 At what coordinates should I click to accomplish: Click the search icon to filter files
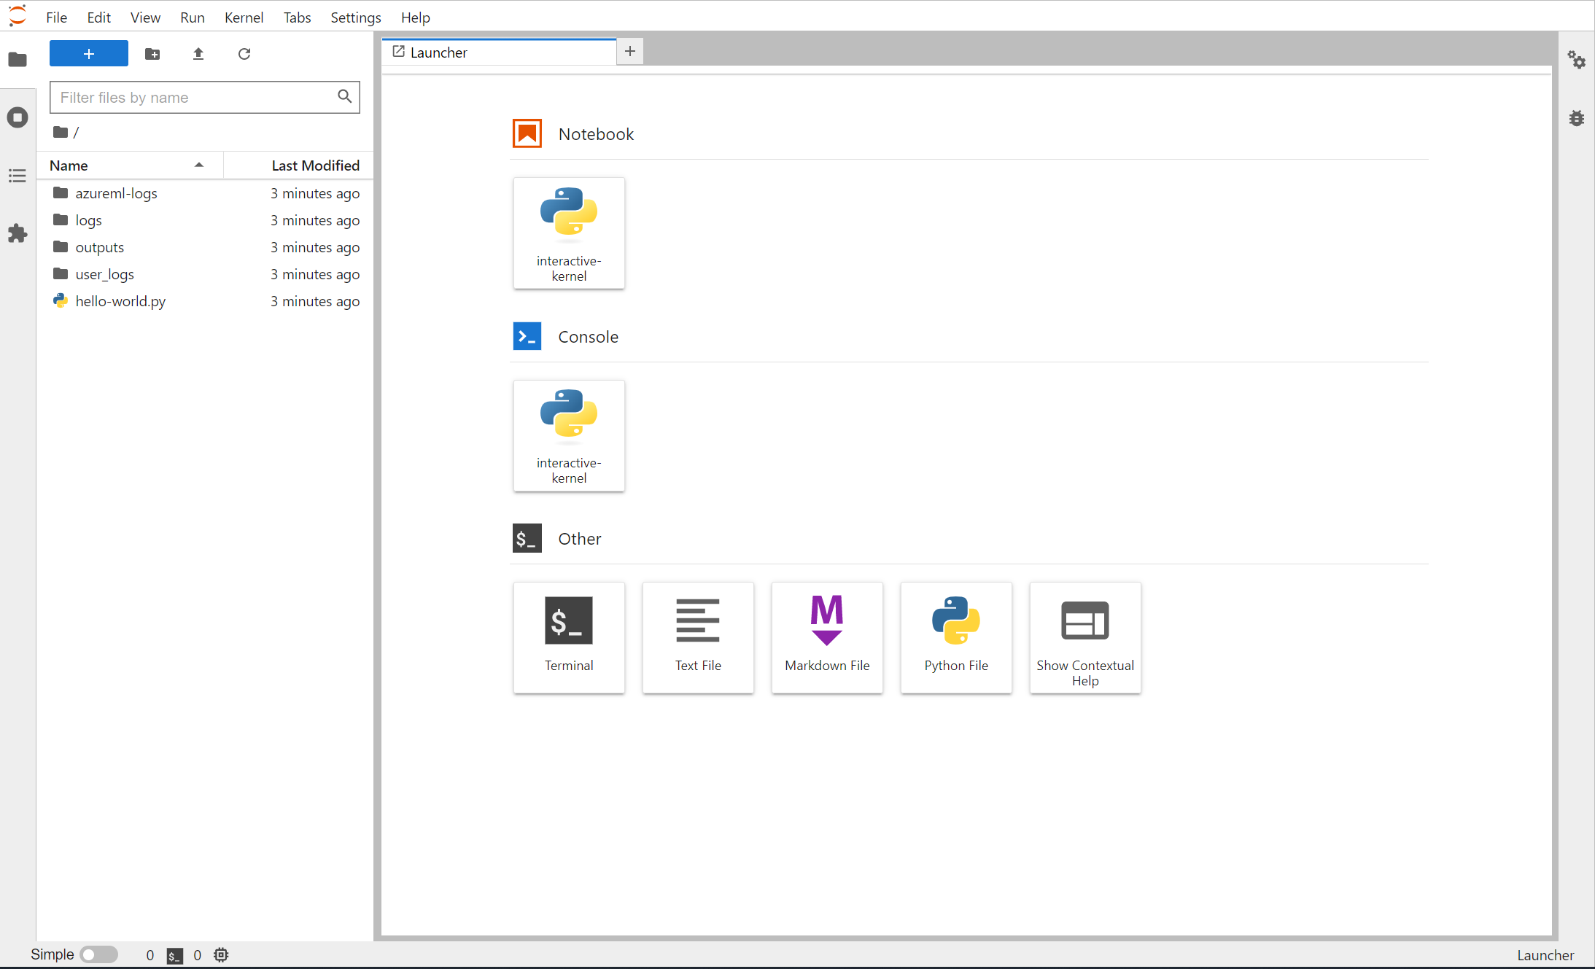pos(345,97)
